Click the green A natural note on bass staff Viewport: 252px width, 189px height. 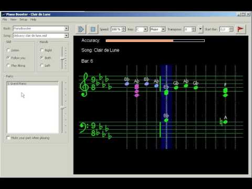(225, 122)
